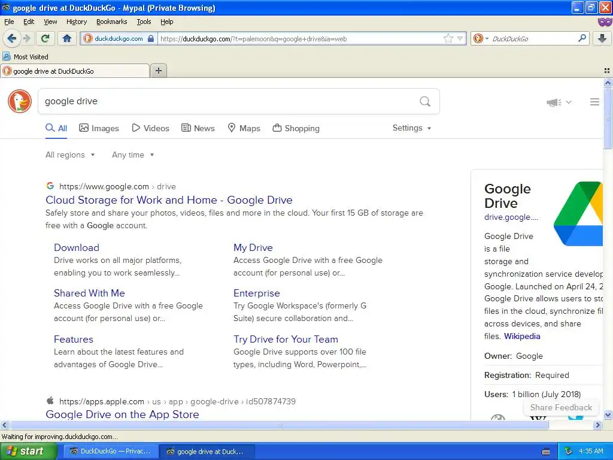Screen dimensions: 613x460
Task: Open the File menu
Action: [9, 22]
